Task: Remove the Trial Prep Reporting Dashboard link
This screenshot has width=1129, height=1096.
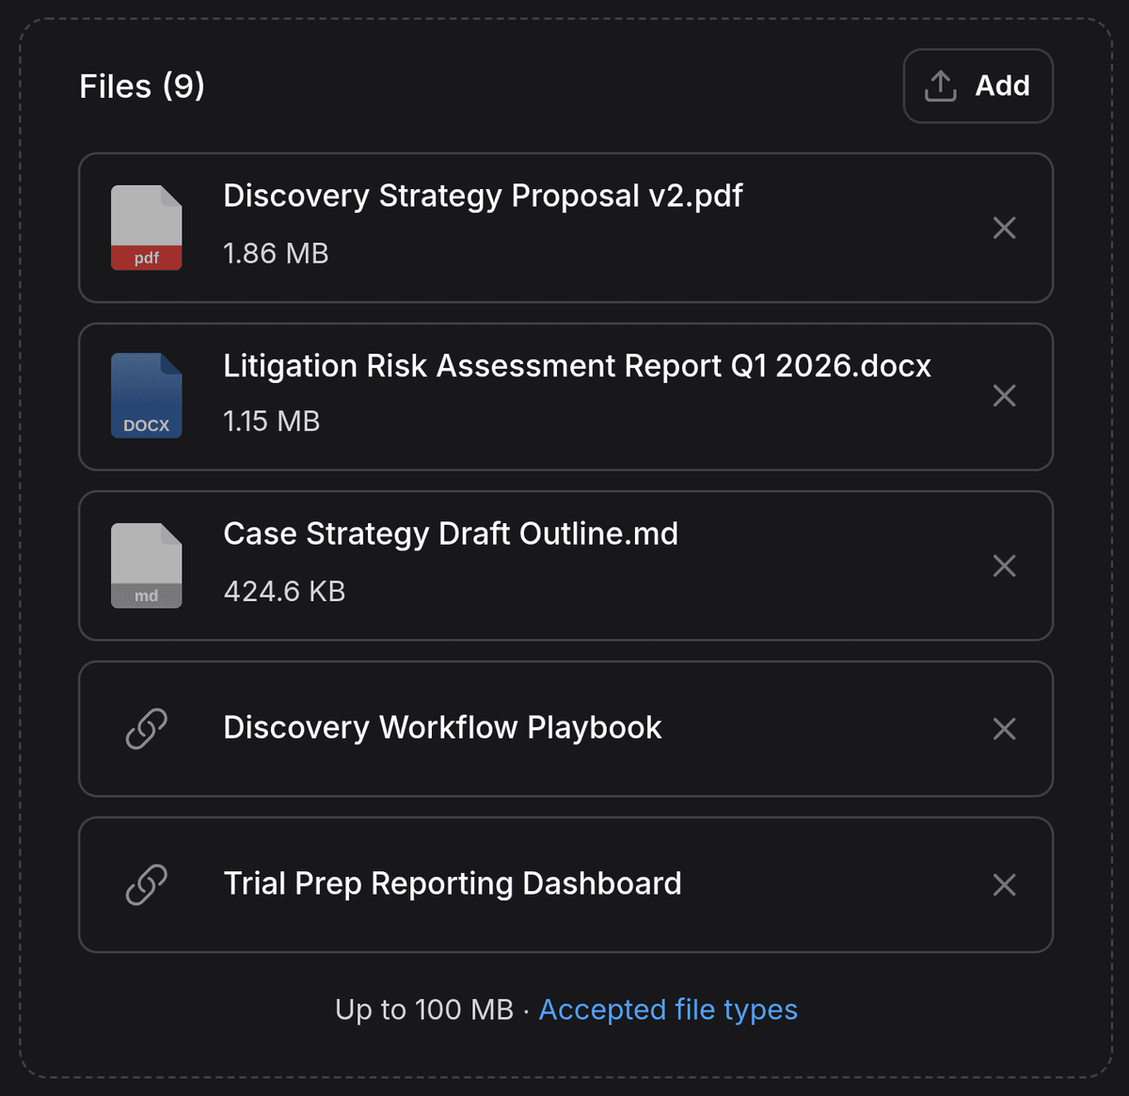Action: coord(1004,884)
